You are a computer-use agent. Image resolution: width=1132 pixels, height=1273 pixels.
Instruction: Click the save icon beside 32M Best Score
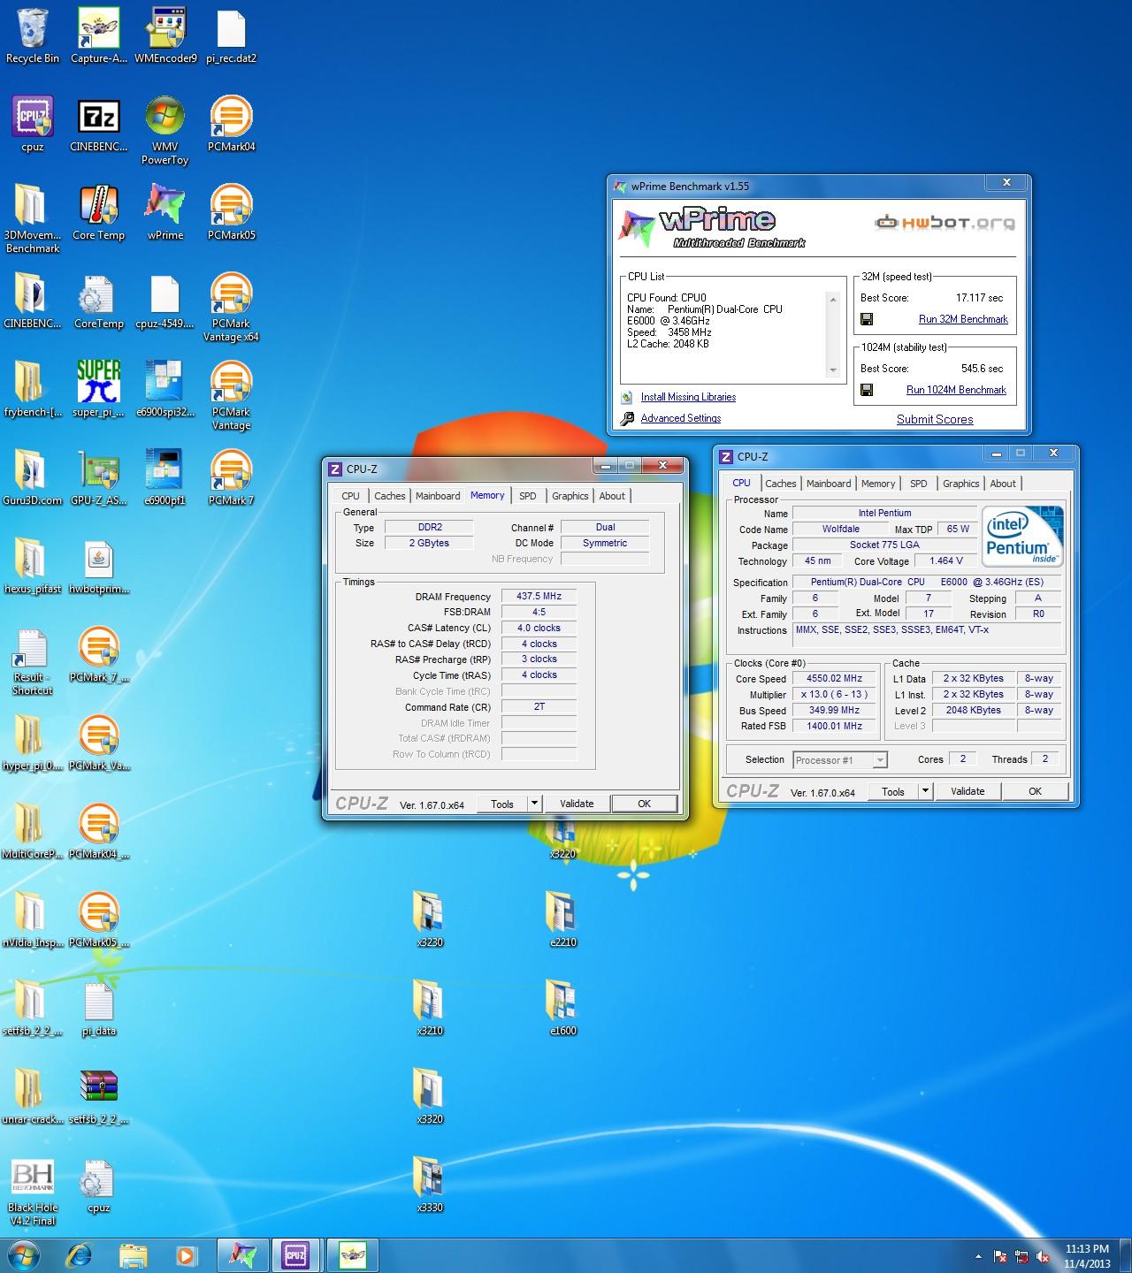click(867, 319)
